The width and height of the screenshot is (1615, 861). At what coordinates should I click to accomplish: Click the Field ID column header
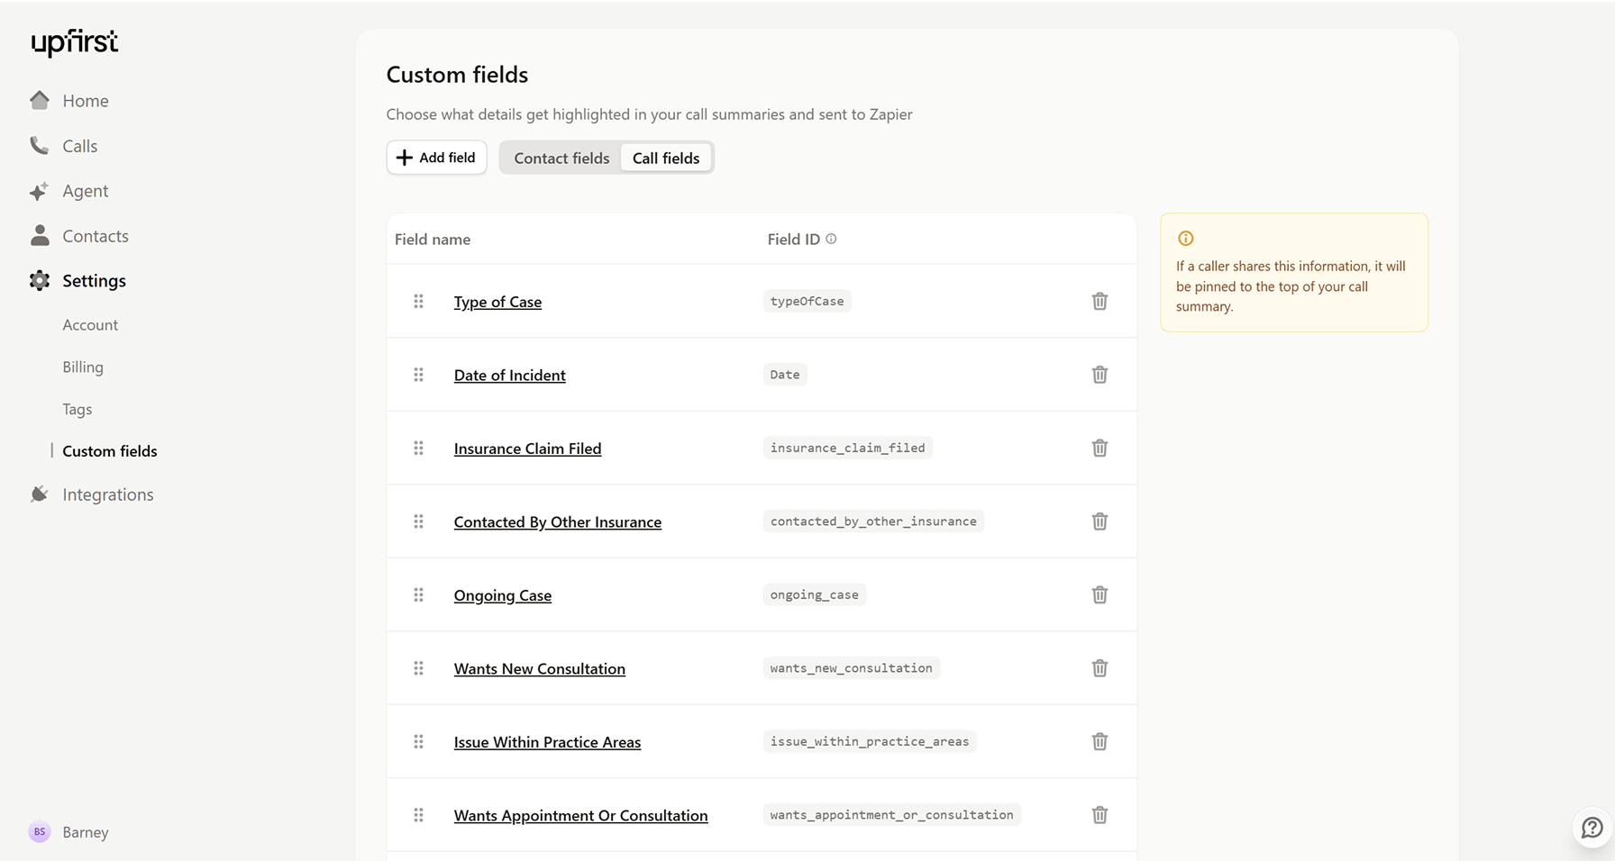coord(794,240)
